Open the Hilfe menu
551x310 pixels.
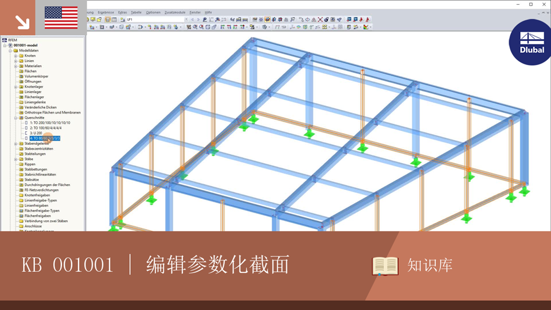pyautogui.click(x=208, y=12)
